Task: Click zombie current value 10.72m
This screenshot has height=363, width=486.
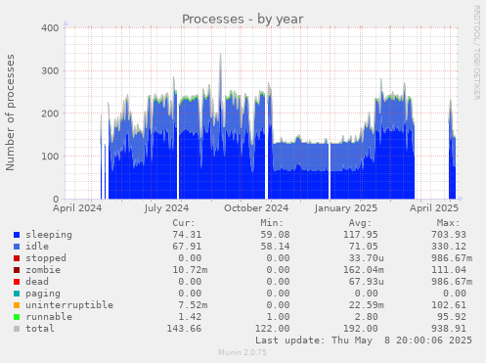Action: [190, 270]
